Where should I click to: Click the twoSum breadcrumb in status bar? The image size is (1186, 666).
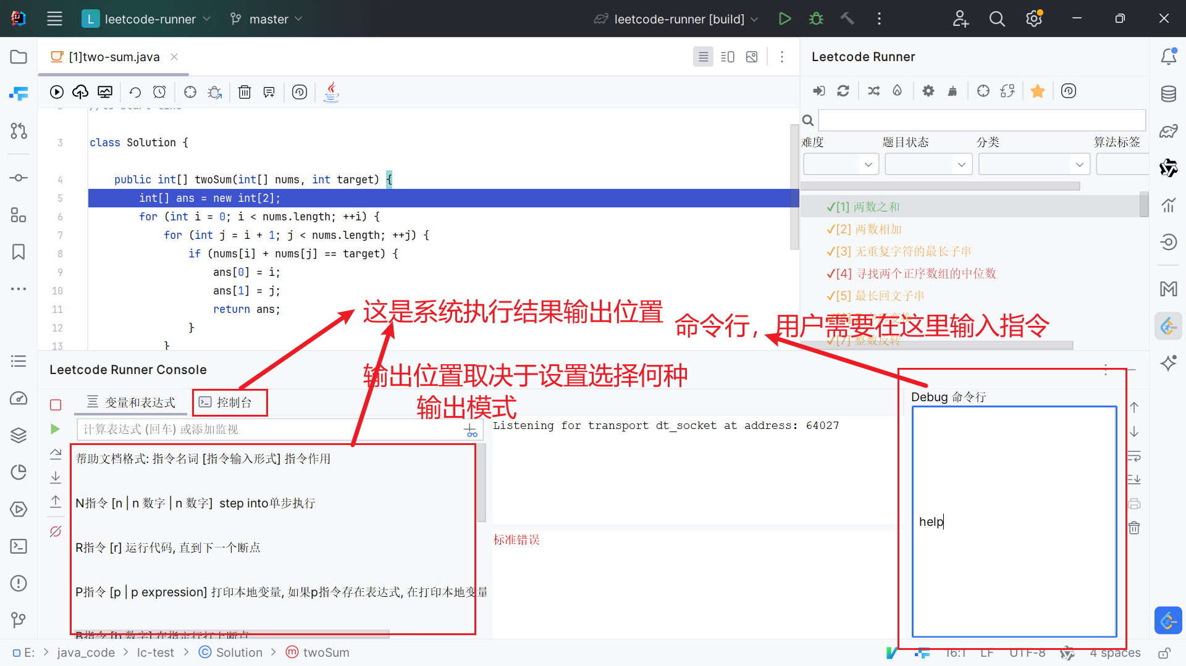326,652
